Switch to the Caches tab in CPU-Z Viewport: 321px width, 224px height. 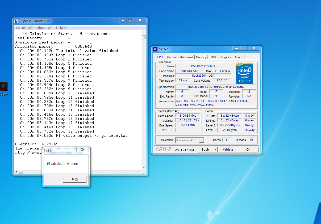point(172,57)
